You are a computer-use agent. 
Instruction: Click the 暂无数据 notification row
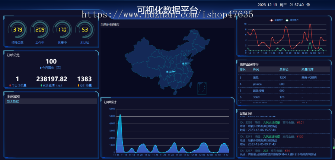[x=51, y=101]
